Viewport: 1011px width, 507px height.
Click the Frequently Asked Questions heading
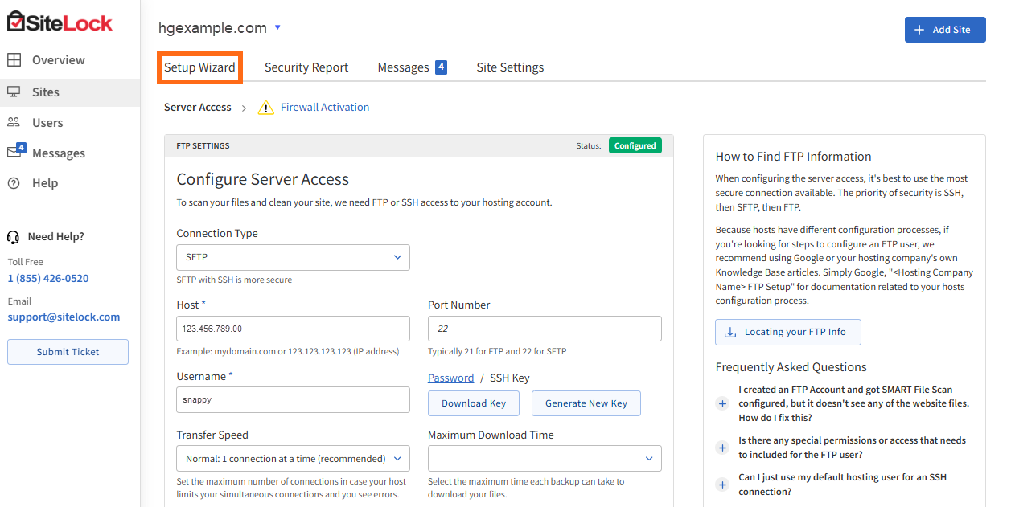[x=791, y=367]
